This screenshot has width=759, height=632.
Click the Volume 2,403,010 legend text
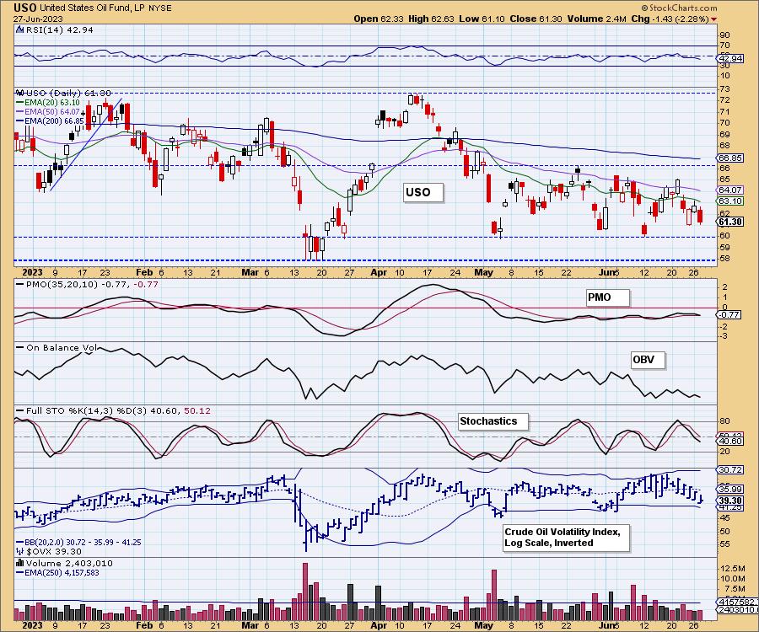click(x=69, y=564)
